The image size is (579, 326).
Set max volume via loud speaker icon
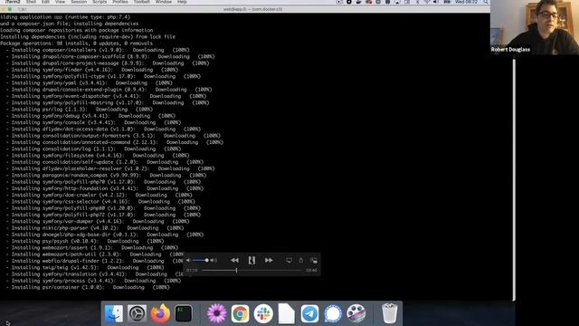point(214,260)
